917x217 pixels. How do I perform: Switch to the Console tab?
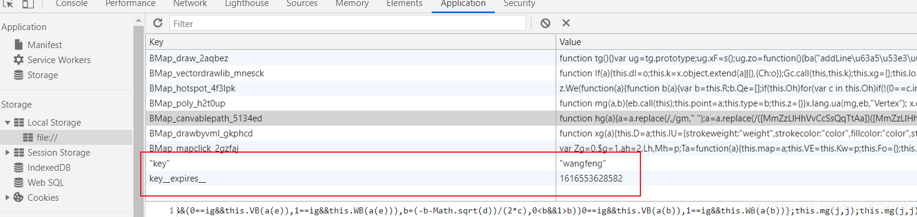pyautogui.click(x=72, y=4)
